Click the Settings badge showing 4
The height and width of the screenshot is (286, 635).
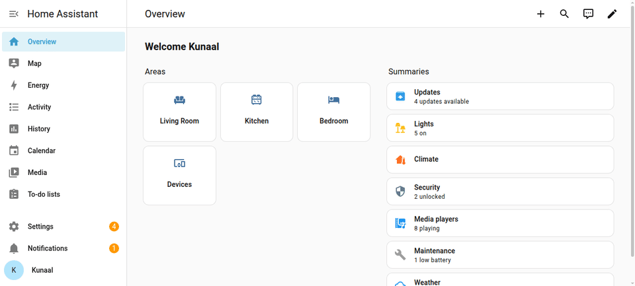(114, 227)
